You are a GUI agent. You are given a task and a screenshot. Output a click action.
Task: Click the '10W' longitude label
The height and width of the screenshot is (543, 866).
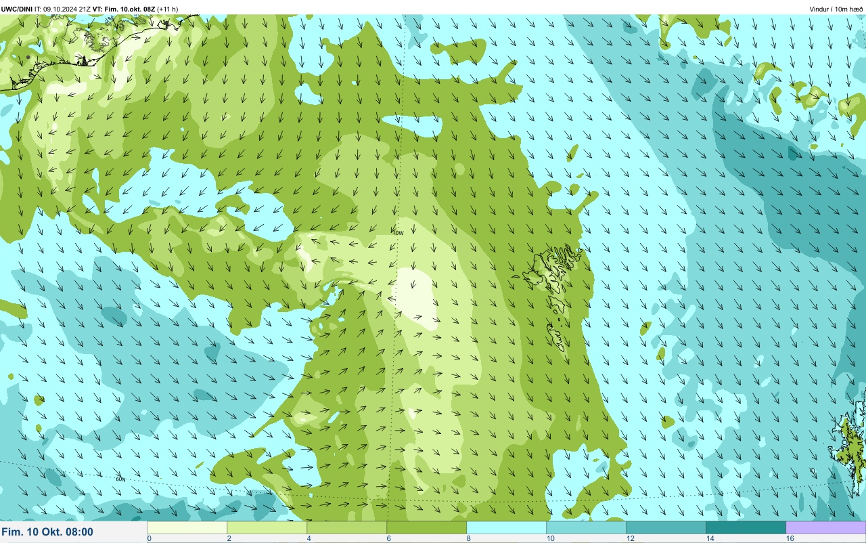[x=398, y=232]
